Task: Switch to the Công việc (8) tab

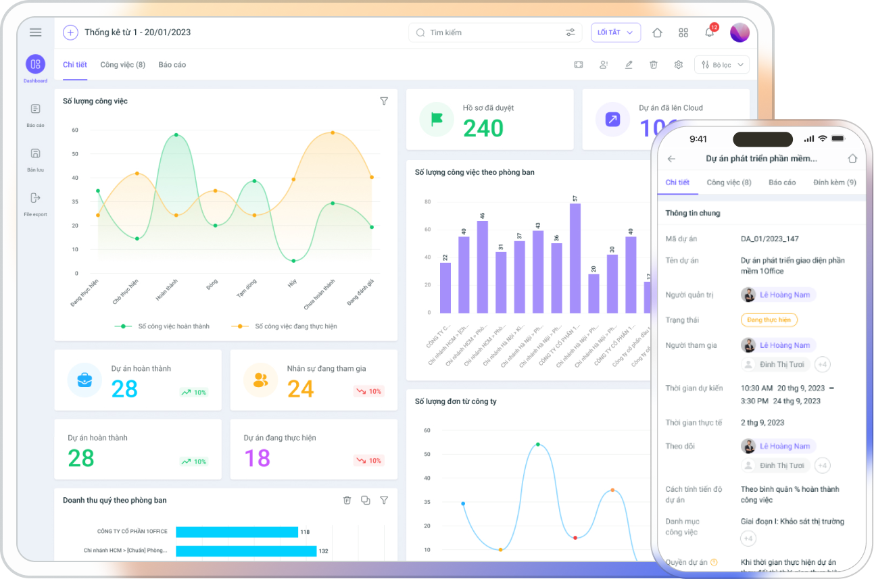Action: pos(123,65)
